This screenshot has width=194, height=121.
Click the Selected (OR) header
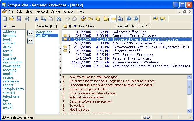click(x=47, y=26)
